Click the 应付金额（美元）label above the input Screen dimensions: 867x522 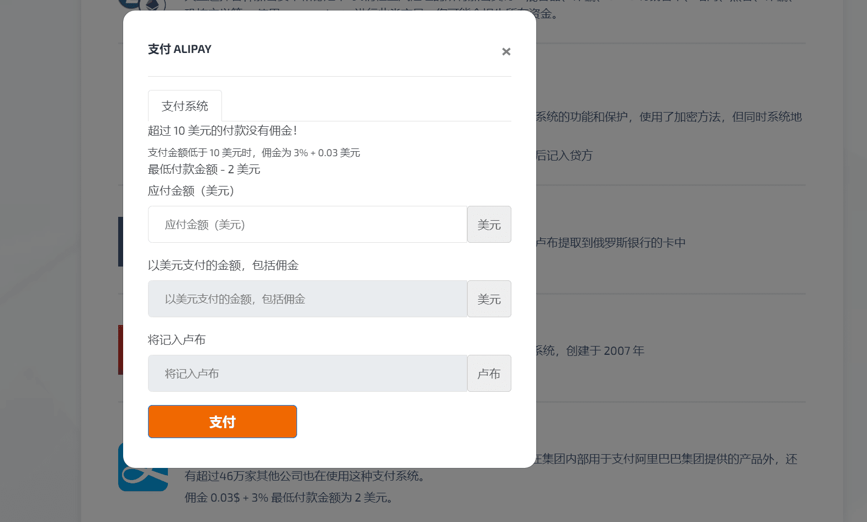point(191,191)
